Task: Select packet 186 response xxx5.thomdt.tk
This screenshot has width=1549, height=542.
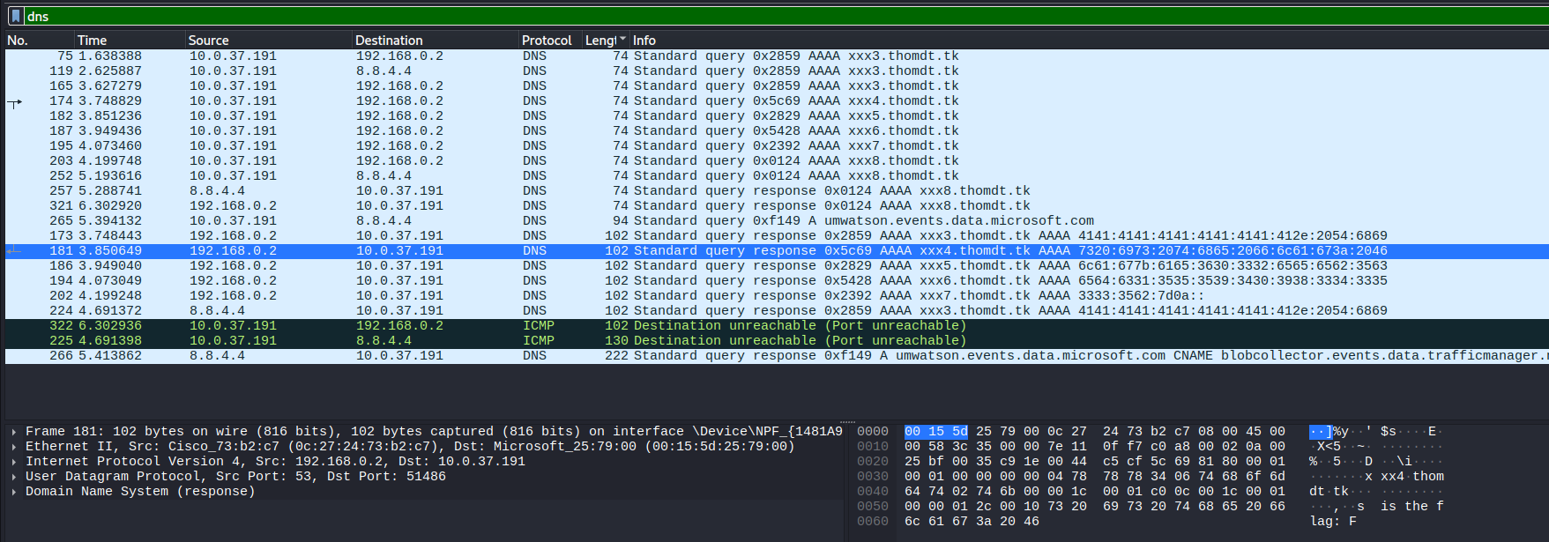Action: pos(777,266)
